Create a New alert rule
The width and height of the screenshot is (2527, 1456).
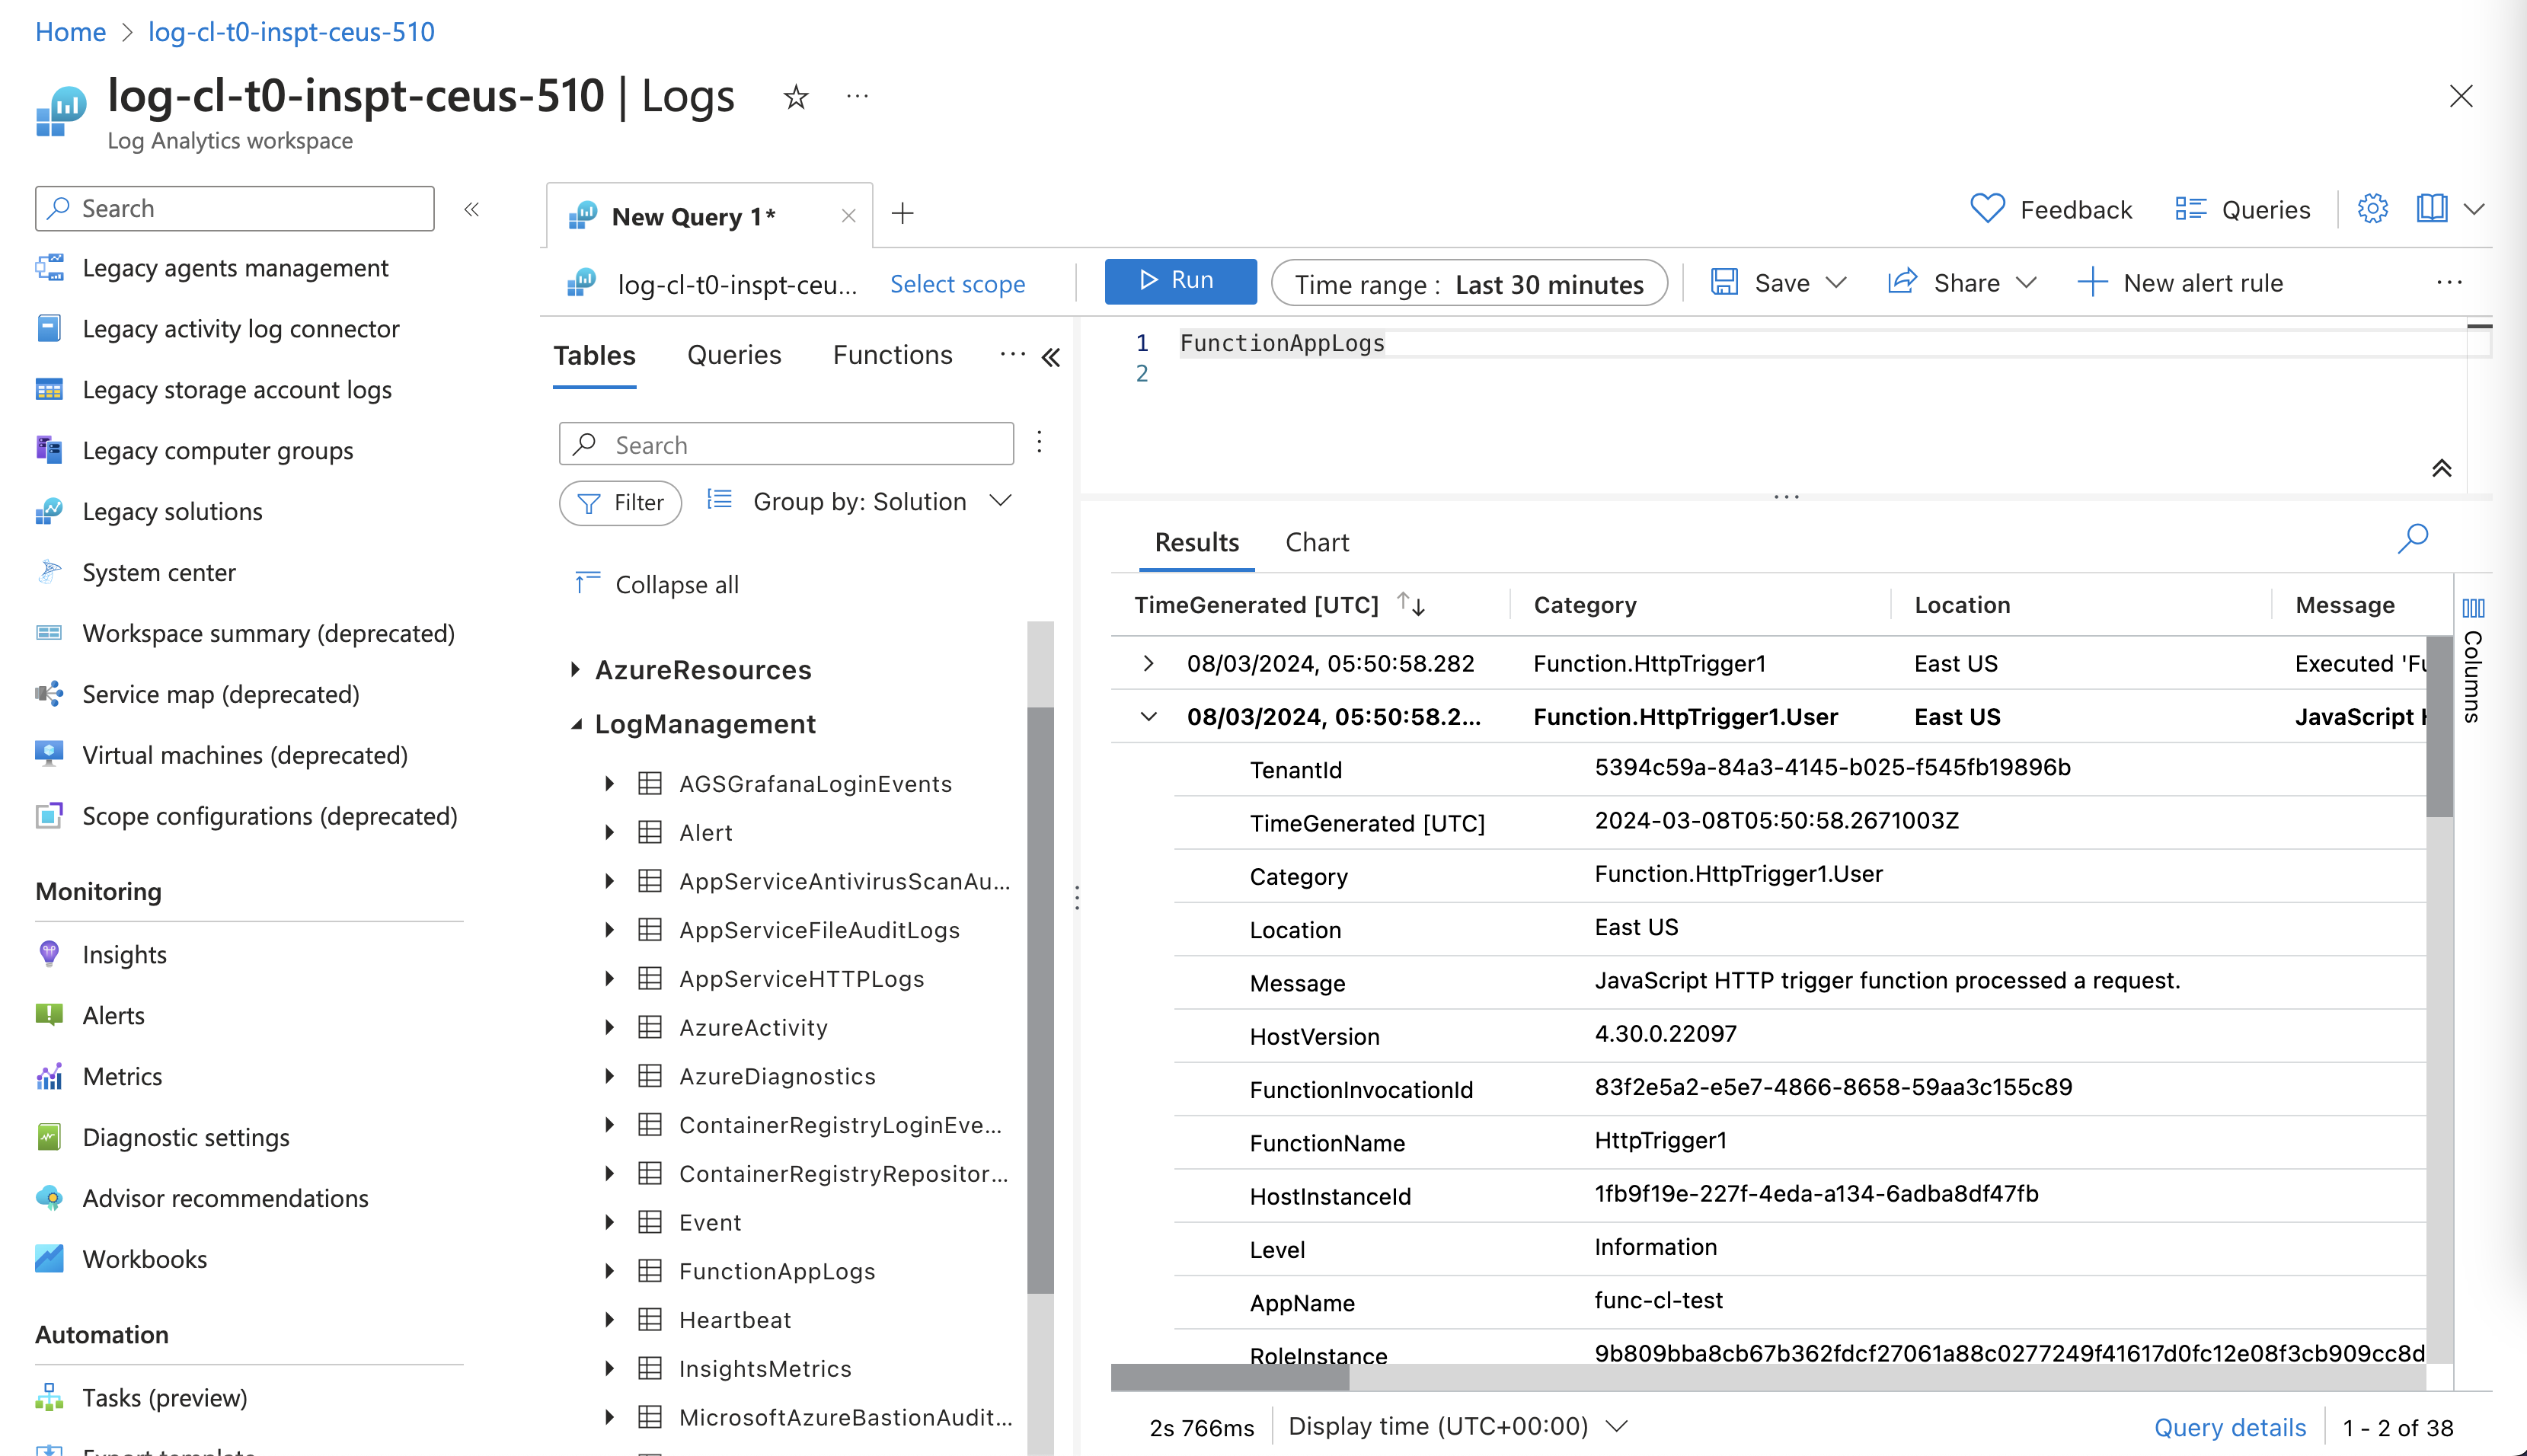click(2180, 283)
